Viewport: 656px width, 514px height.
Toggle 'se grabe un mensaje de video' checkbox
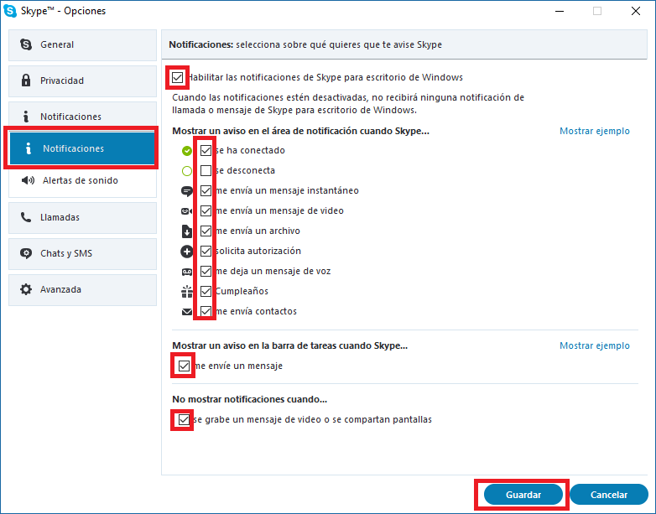[184, 419]
